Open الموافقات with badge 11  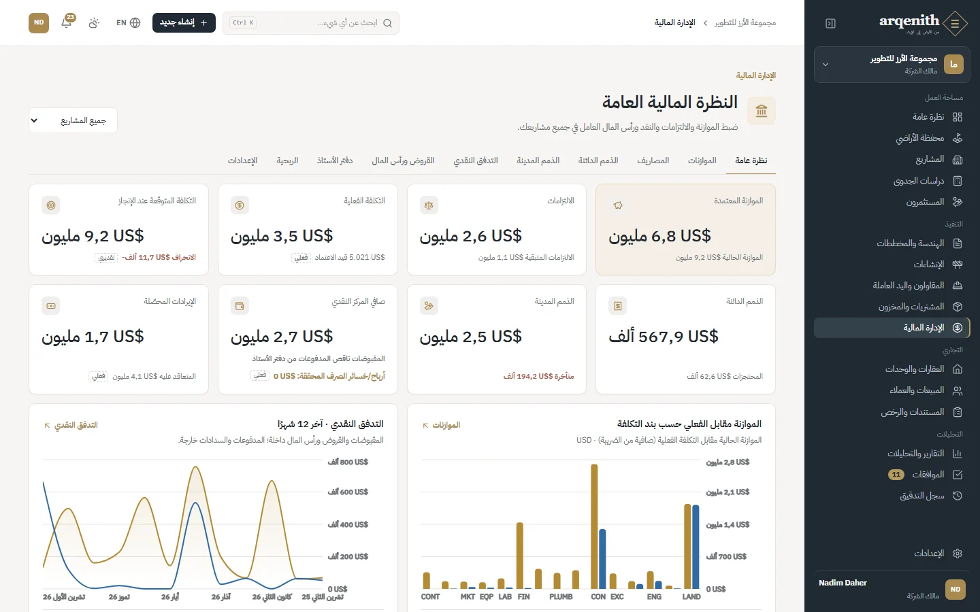892,475
